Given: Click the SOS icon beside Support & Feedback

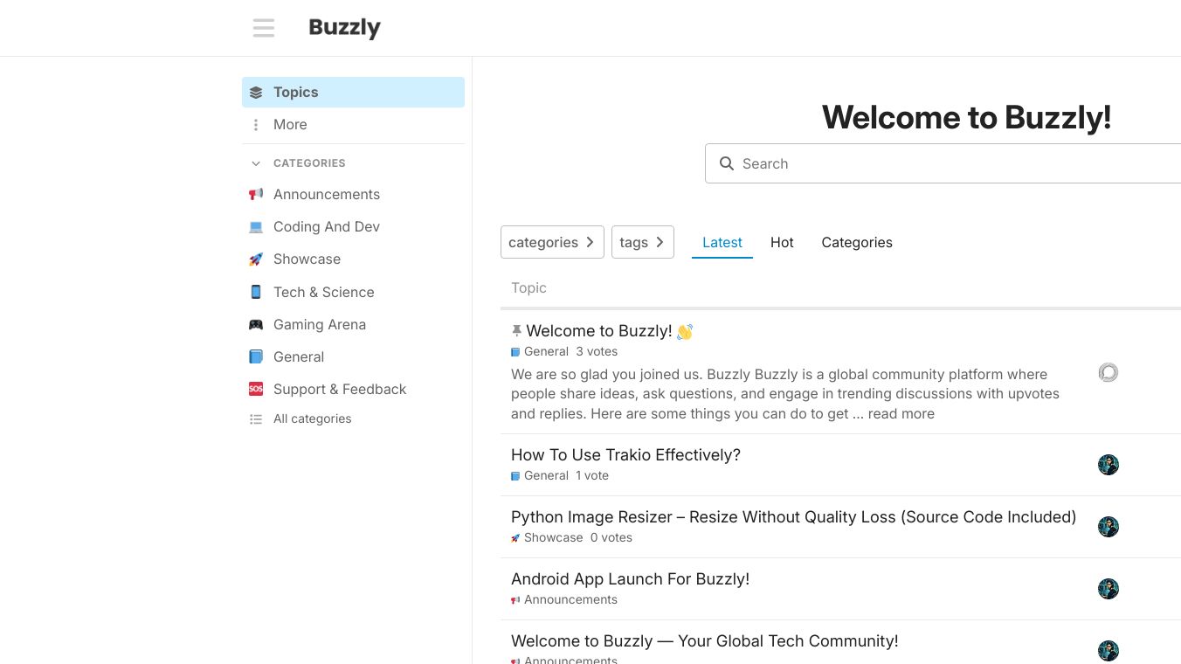Looking at the screenshot, I should pyautogui.click(x=255, y=389).
